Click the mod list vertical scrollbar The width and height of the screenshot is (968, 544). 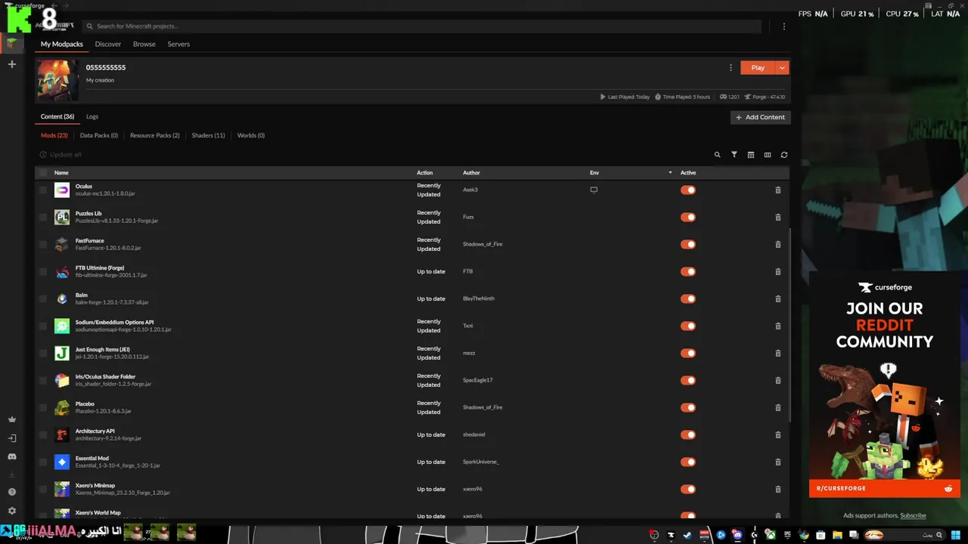(790, 325)
